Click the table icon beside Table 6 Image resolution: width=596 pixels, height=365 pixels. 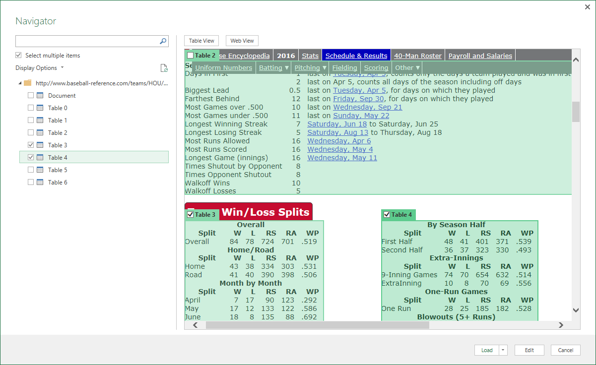tap(40, 182)
